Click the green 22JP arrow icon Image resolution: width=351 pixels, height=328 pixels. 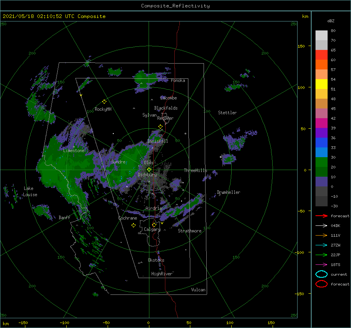[321, 255]
